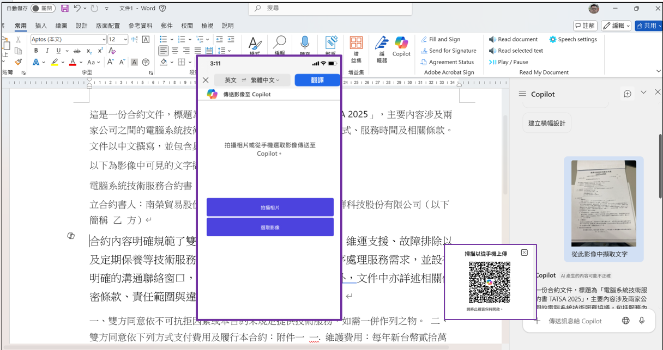Expand the Share (共用) dropdown
The height and width of the screenshot is (350, 663).
pyautogui.click(x=659, y=26)
